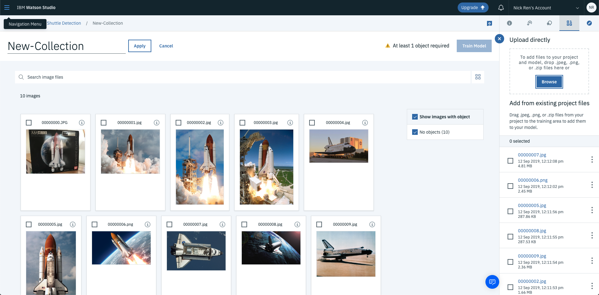Show info for 00000005.jpg card
The image size is (599, 295).
(x=73, y=224)
